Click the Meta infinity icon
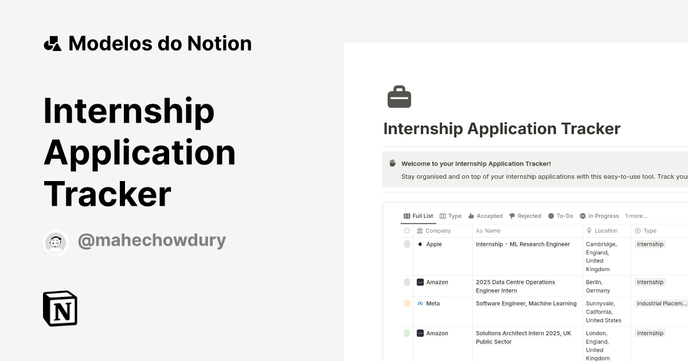The image size is (688, 361). (421, 303)
